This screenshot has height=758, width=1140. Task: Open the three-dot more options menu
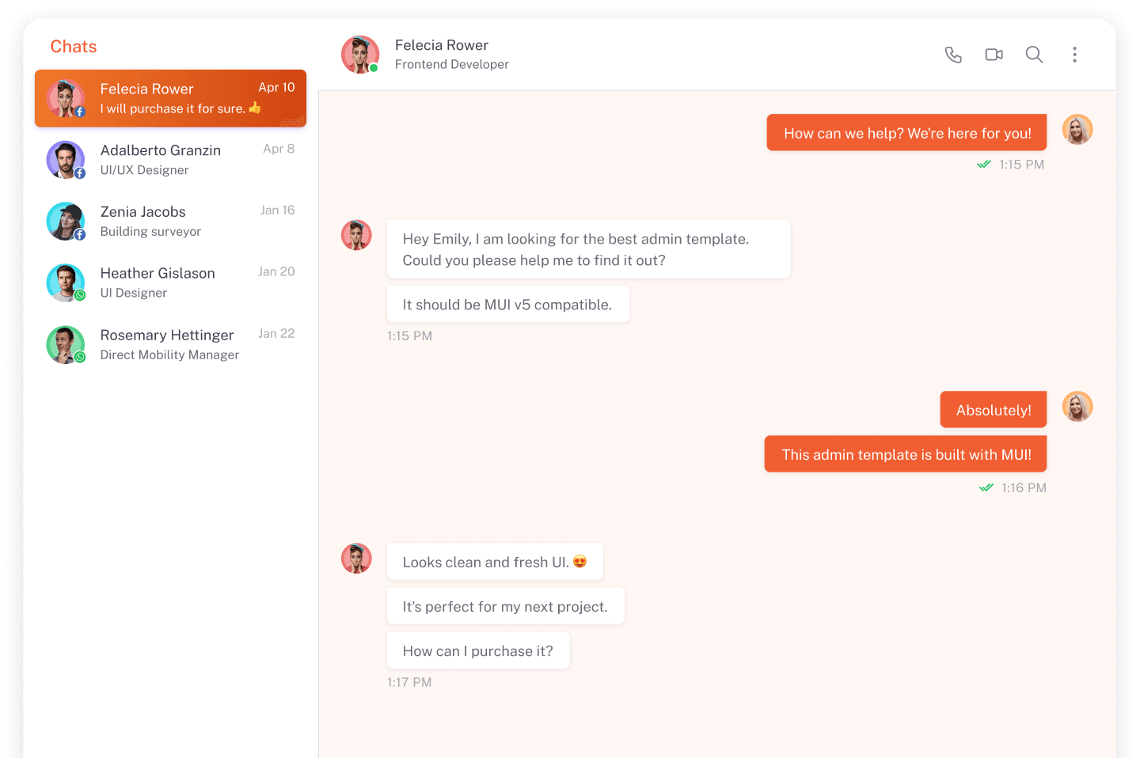[1074, 55]
